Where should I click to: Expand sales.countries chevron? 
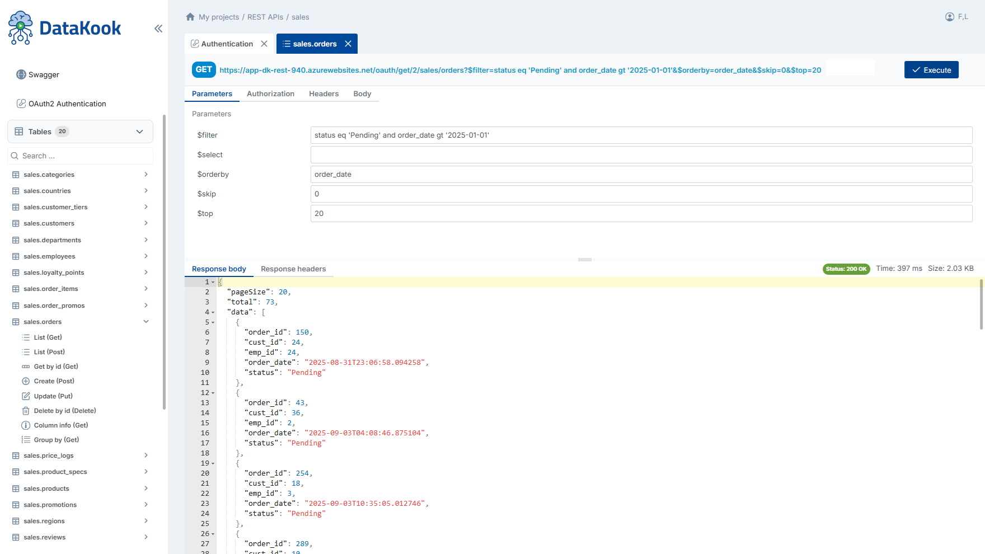(x=146, y=191)
